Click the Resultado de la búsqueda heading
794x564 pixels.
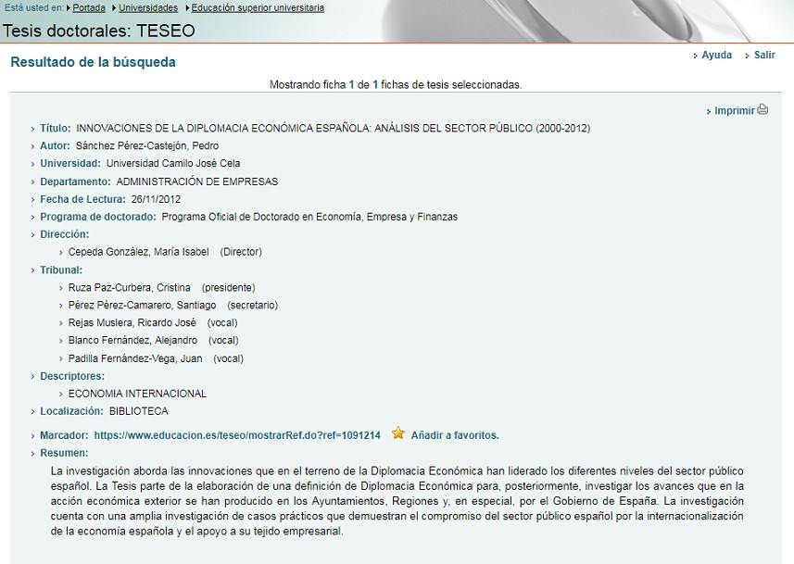(94, 62)
